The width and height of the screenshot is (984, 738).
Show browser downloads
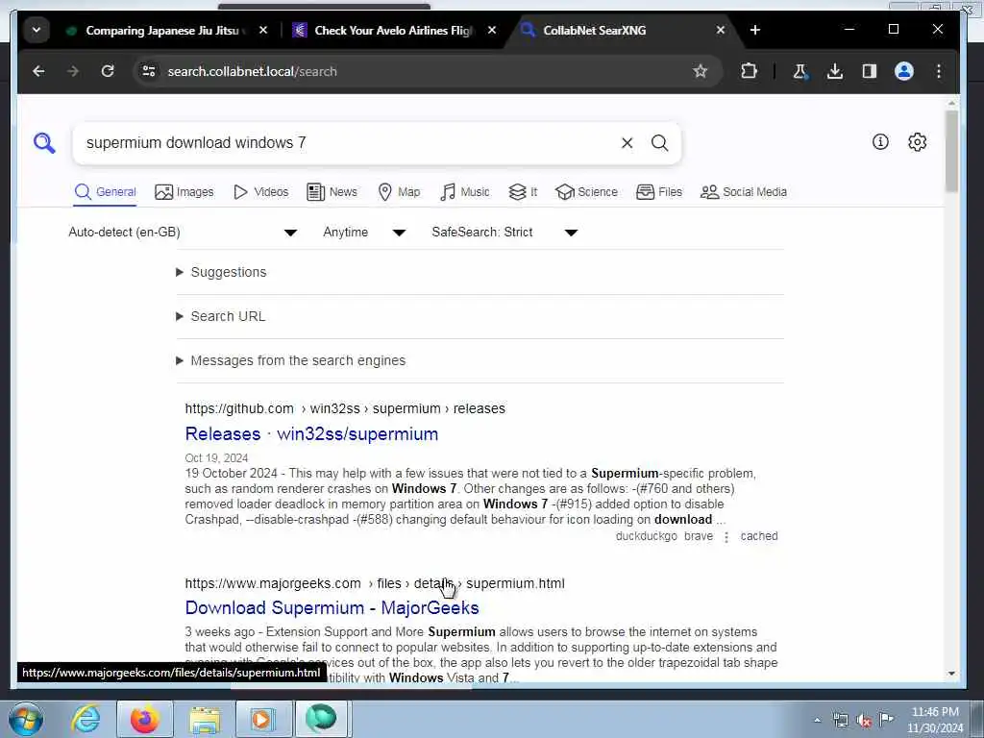coord(835,71)
